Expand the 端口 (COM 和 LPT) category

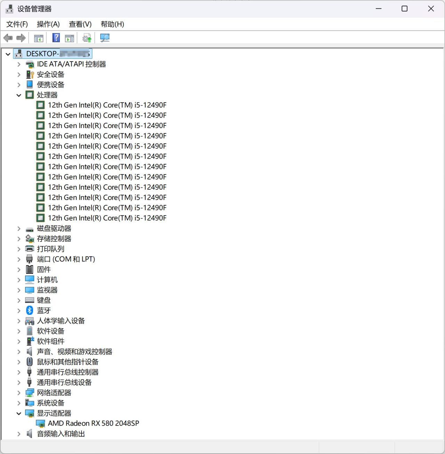coord(19,260)
